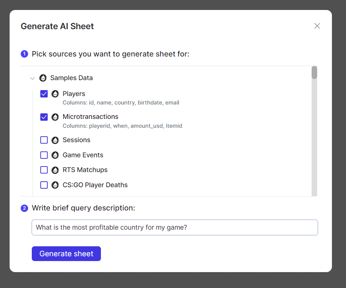
Task: Select the Samples Data tree label
Action: coord(71,78)
